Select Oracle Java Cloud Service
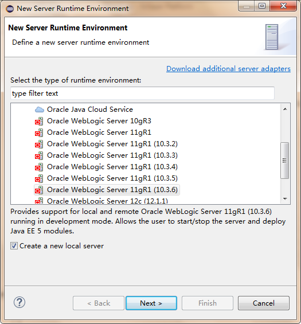The height and width of the screenshot is (324, 301). coord(90,110)
